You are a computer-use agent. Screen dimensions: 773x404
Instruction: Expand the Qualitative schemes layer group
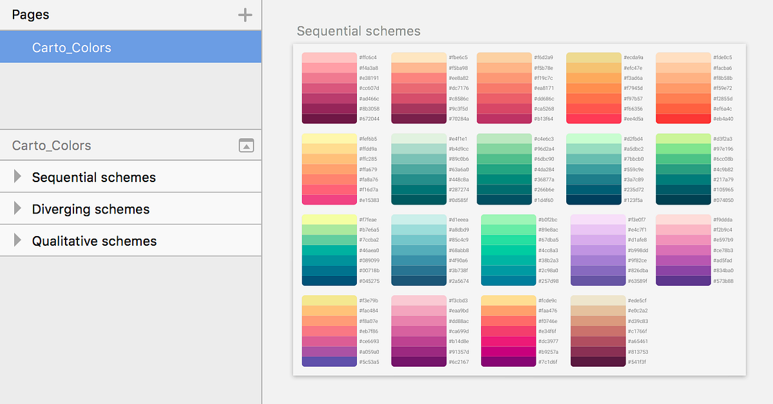pos(18,241)
